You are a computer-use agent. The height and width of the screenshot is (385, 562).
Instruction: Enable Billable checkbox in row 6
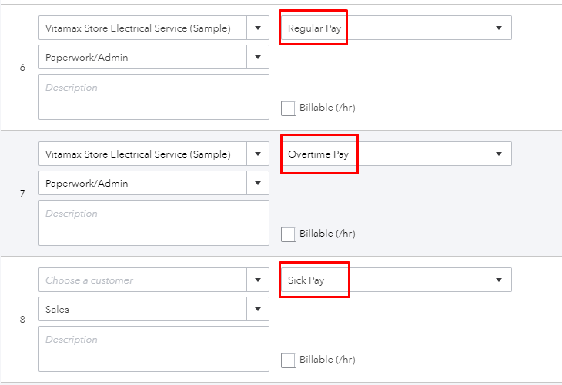click(289, 108)
